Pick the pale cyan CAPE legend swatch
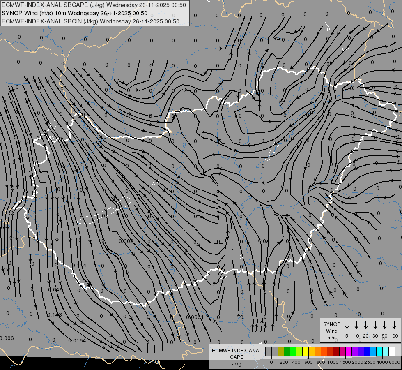Screen dimensions: 402x370 [386, 351]
